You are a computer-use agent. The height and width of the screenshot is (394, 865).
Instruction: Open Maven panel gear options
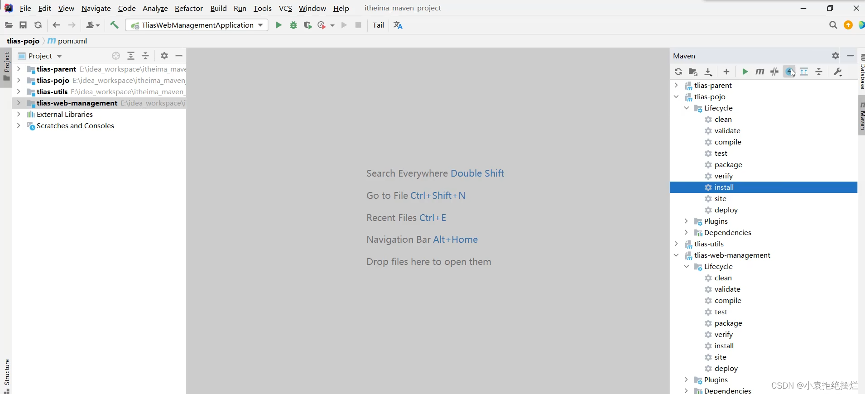836,56
